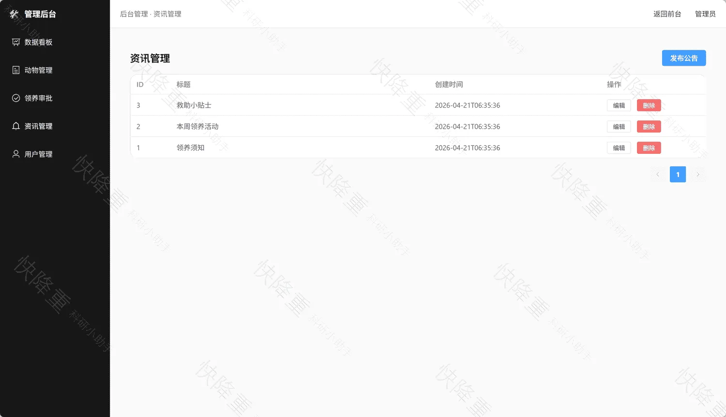The image size is (726, 417).
Task: Click 后台管理 in the breadcrumb
Action: [x=134, y=14]
